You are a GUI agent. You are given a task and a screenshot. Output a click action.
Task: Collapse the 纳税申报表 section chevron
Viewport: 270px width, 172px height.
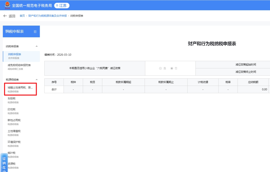[x=36, y=46]
